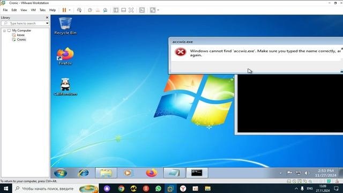Click the network icon in guest tray
343x193 pixels.
click(x=298, y=173)
